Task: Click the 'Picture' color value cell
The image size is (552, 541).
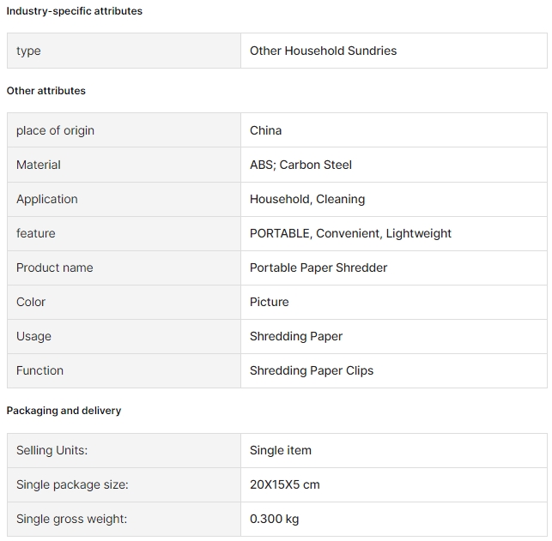Action: point(394,303)
